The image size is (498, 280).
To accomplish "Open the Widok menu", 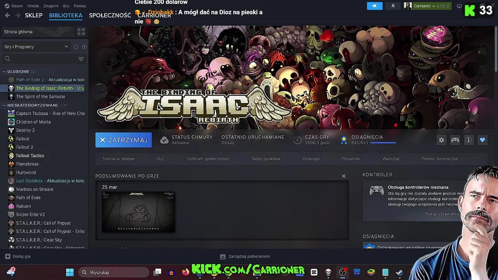I will click(33, 6).
